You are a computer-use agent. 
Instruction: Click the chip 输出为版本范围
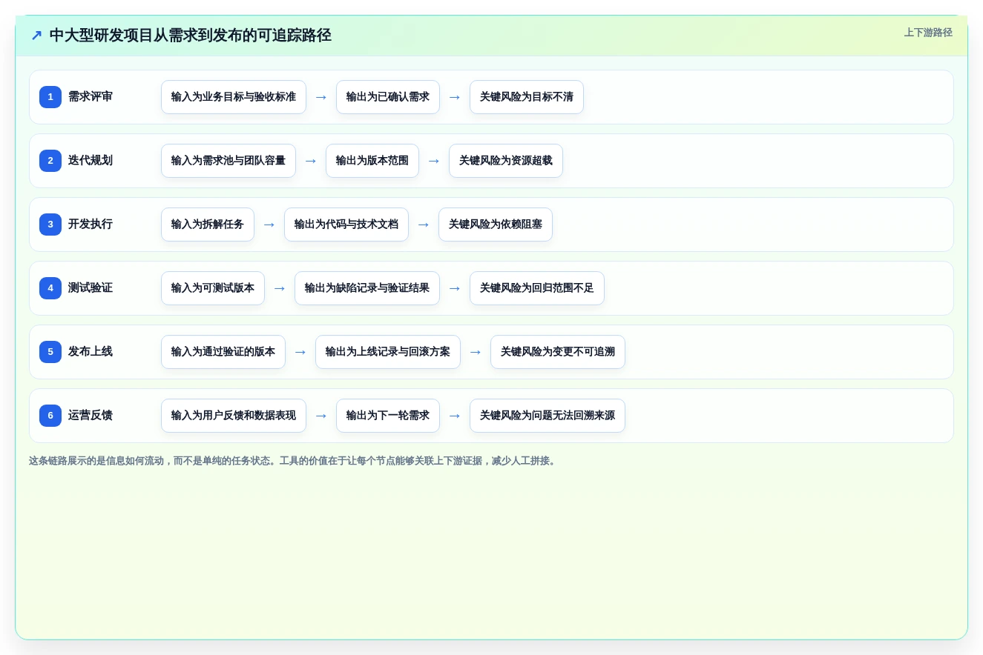[372, 161]
